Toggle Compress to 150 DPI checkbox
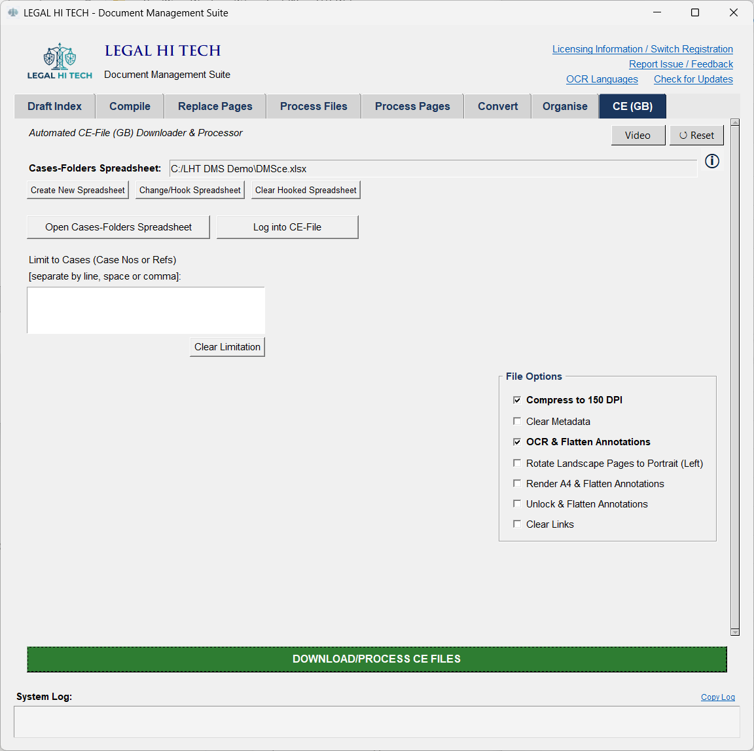The image size is (754, 751). coord(517,400)
